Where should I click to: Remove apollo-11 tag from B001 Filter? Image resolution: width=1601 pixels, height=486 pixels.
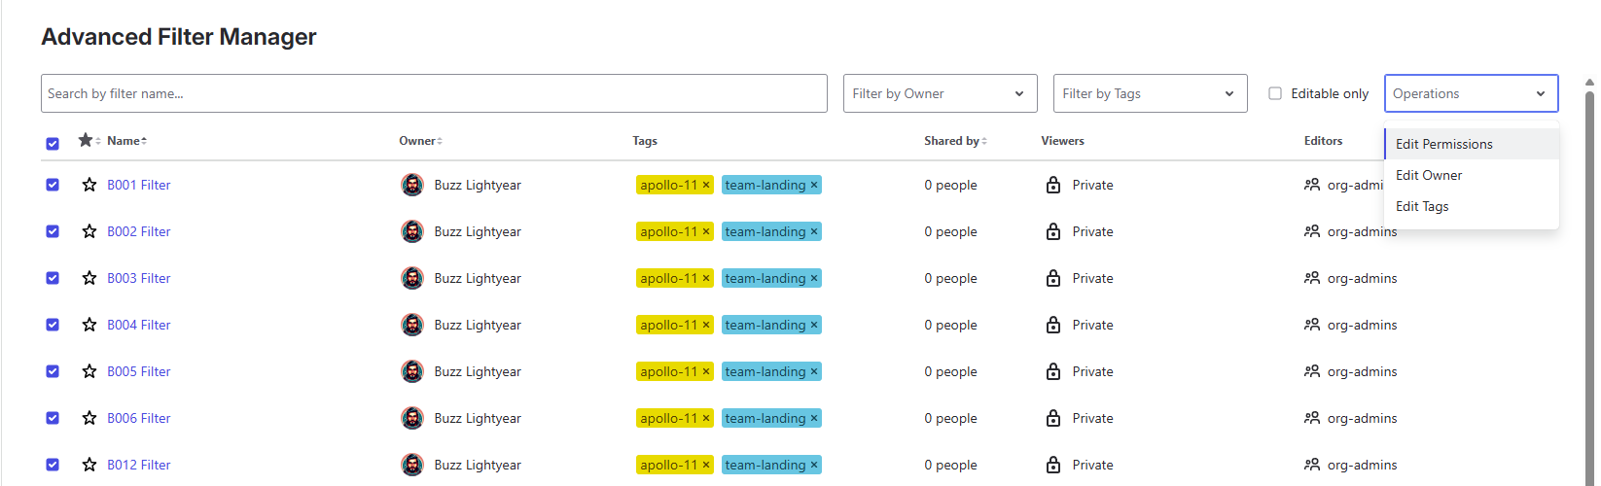click(706, 185)
